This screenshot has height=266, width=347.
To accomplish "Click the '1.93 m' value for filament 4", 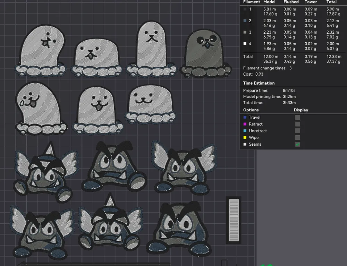I will pyautogui.click(x=270, y=44).
